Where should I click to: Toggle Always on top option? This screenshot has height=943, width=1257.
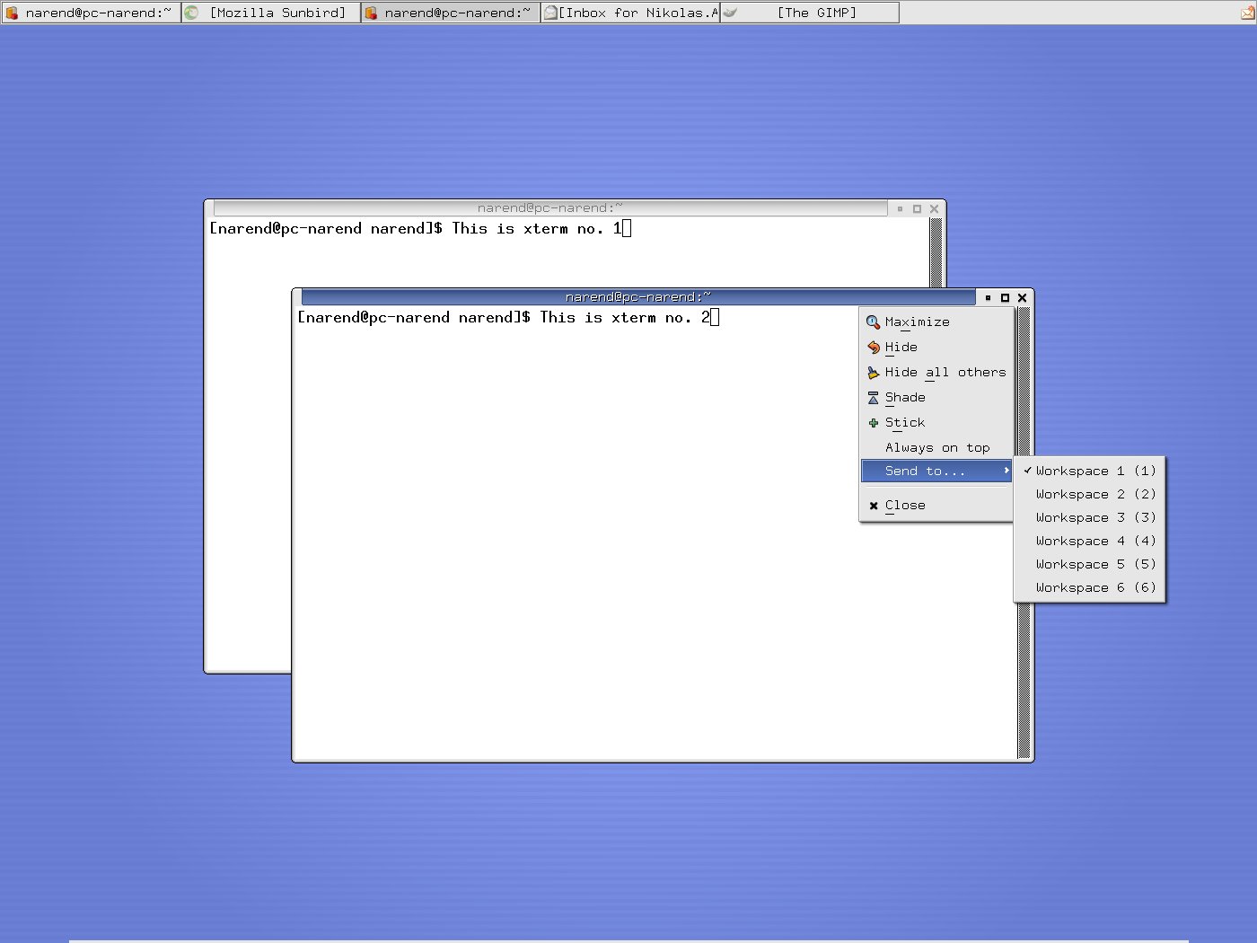coord(936,447)
